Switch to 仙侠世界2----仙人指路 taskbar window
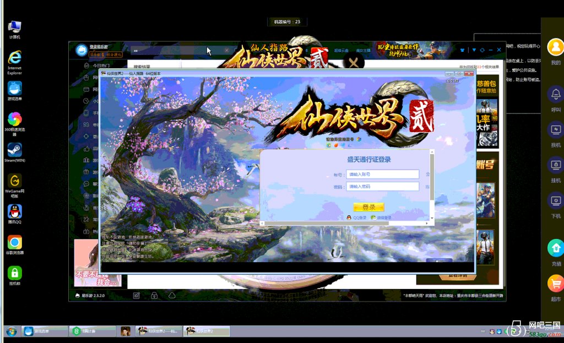The image size is (564, 343). coord(158,331)
